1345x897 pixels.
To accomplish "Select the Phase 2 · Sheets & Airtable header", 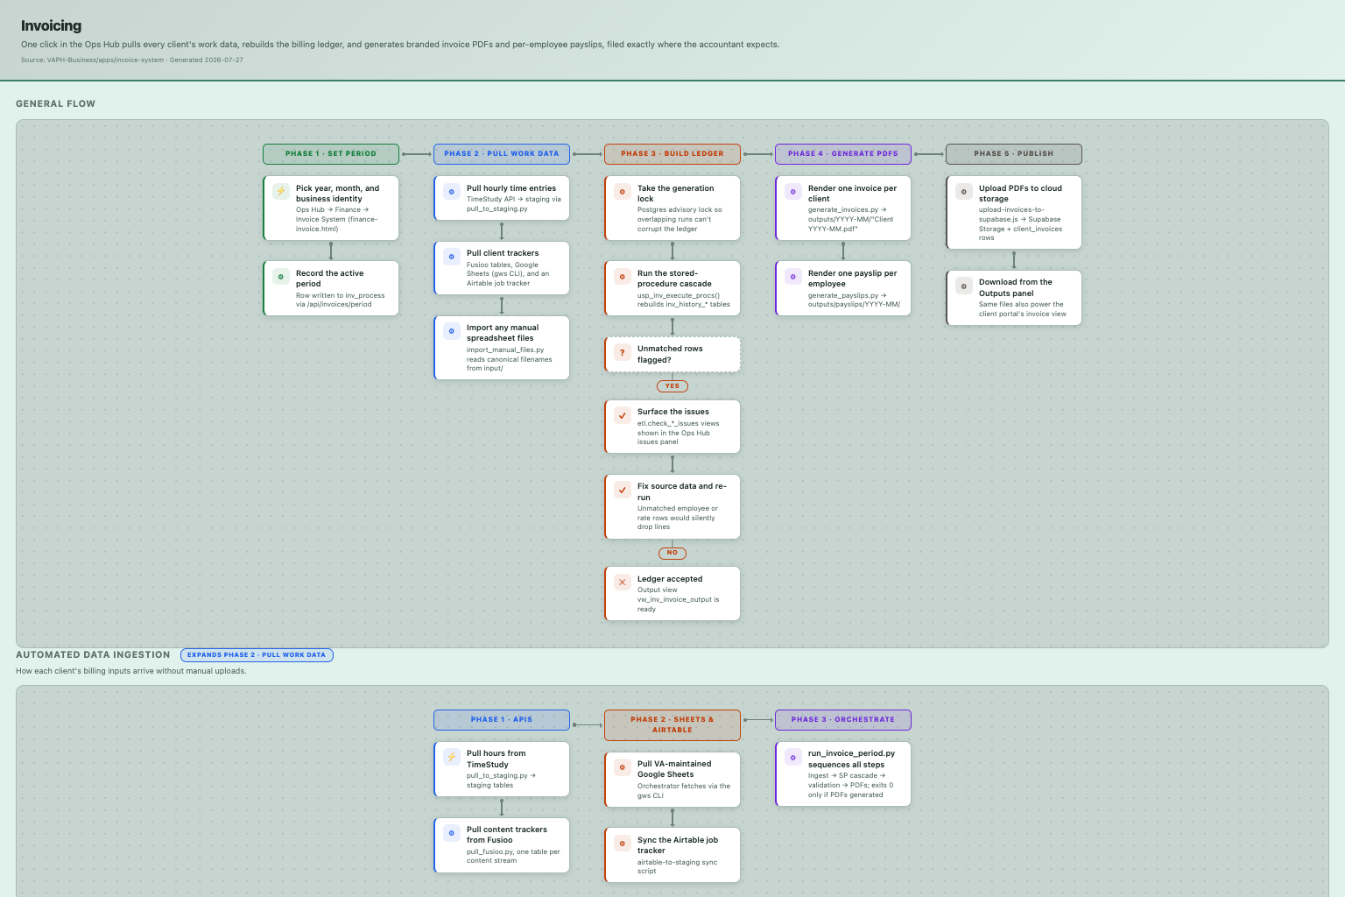I will 672,724.
